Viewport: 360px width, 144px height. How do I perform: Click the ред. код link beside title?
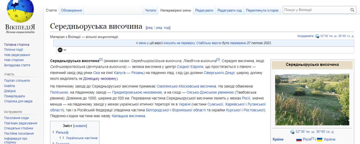pyautogui.click(x=163, y=28)
